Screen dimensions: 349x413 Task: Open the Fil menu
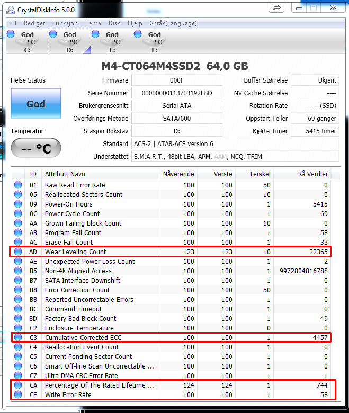coord(13,23)
